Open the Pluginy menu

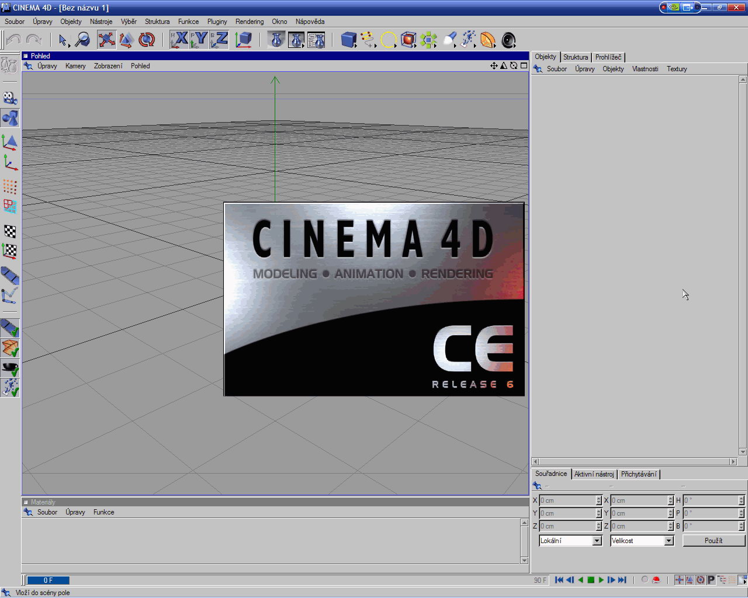tap(217, 22)
